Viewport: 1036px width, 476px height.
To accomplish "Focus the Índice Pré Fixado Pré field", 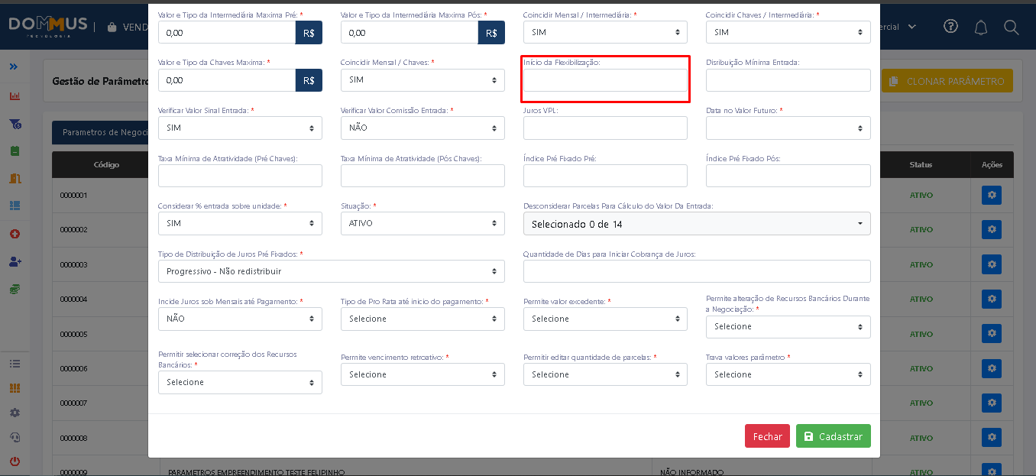I will [605, 176].
